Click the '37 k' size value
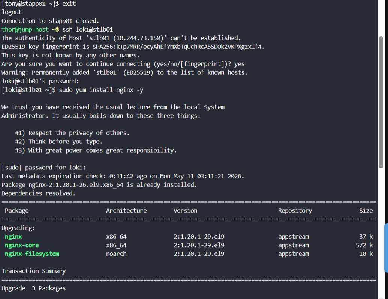 pyautogui.click(x=366, y=237)
